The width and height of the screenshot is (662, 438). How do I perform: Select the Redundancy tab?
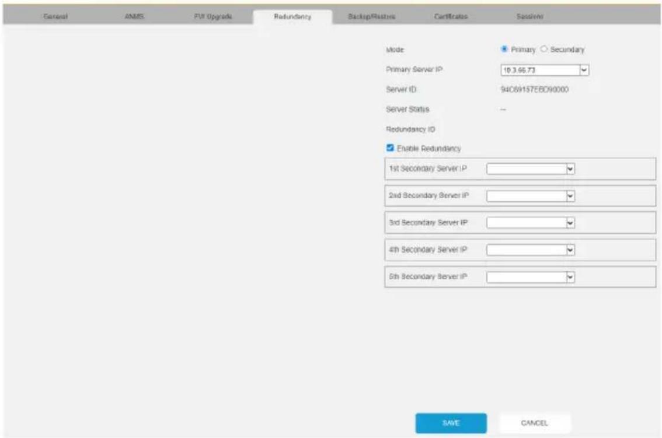click(292, 16)
